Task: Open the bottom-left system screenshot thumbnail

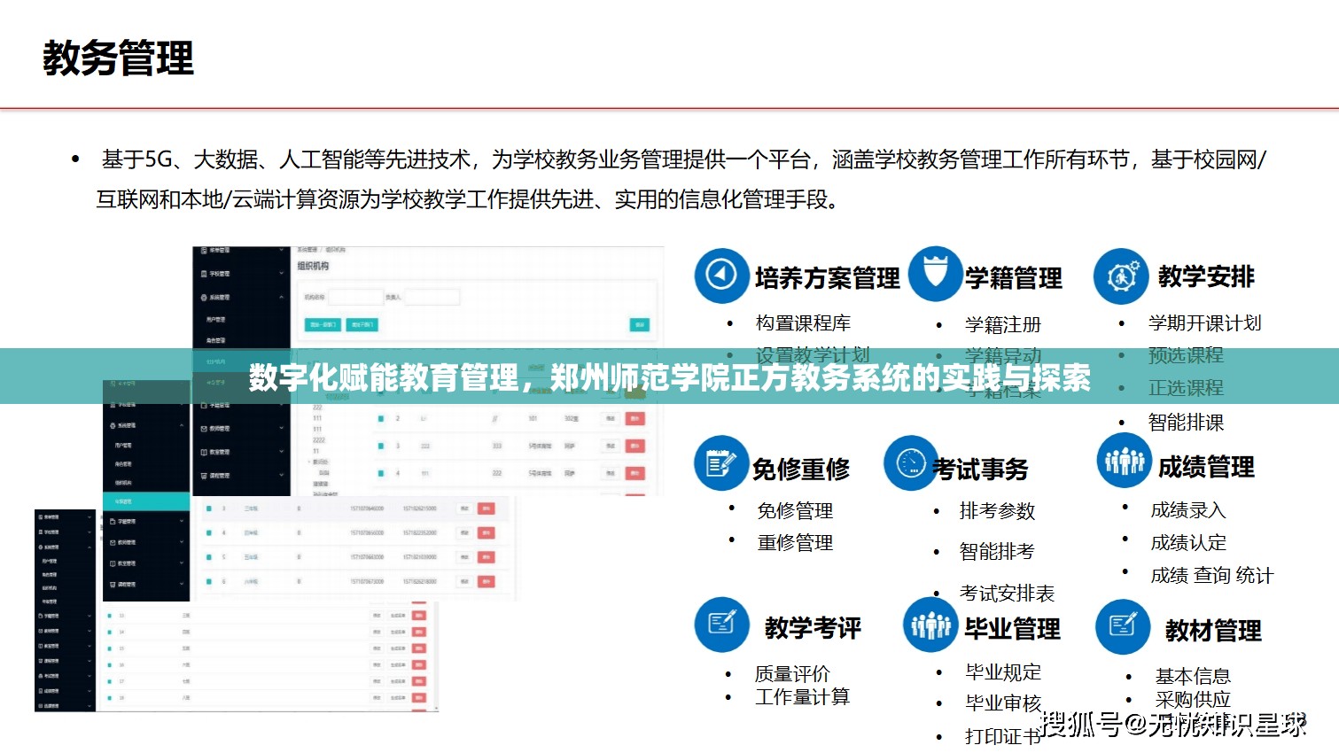Action: click(x=237, y=610)
